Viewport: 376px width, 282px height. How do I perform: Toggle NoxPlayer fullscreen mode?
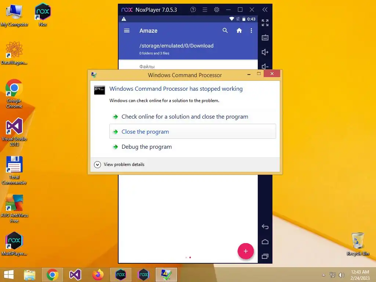point(265,23)
